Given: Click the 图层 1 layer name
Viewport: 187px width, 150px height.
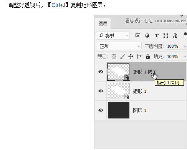Looking at the screenshot, I should pyautogui.click(x=139, y=110).
